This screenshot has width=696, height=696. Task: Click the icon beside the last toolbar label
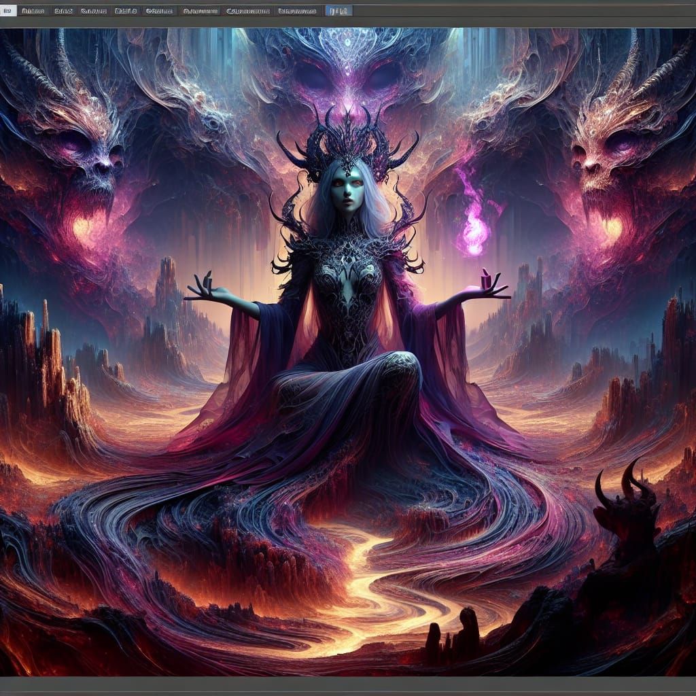pos(281,10)
